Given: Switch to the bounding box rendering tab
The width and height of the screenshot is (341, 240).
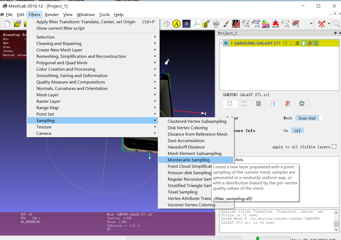Looking at the screenshot, I should point(230,104).
